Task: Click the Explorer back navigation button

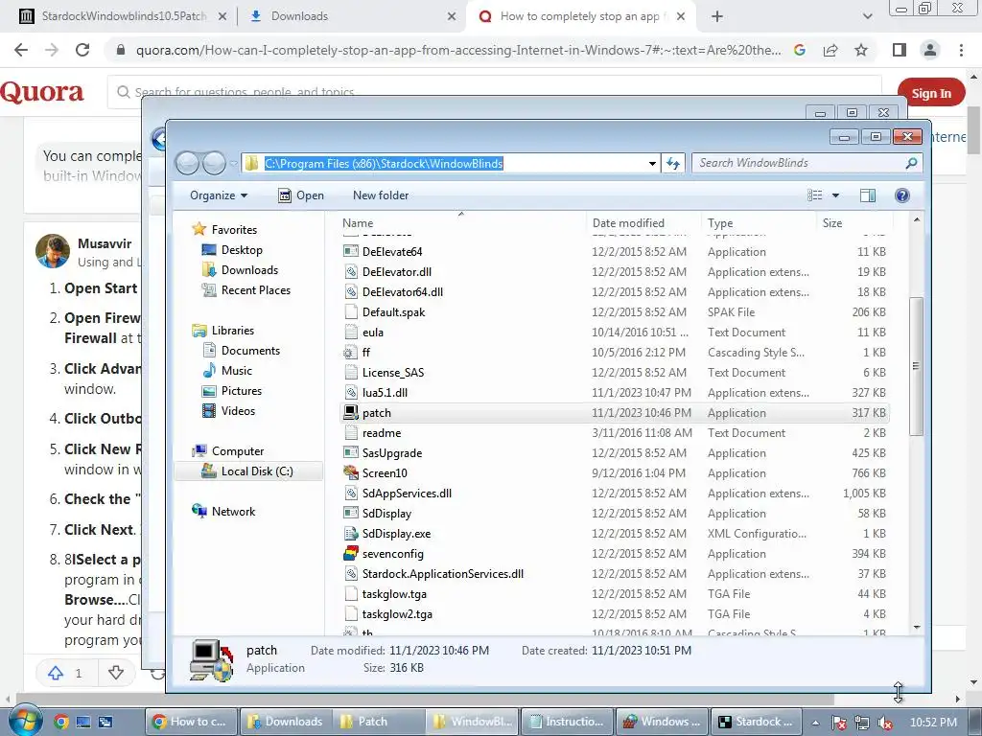Action: 187,163
